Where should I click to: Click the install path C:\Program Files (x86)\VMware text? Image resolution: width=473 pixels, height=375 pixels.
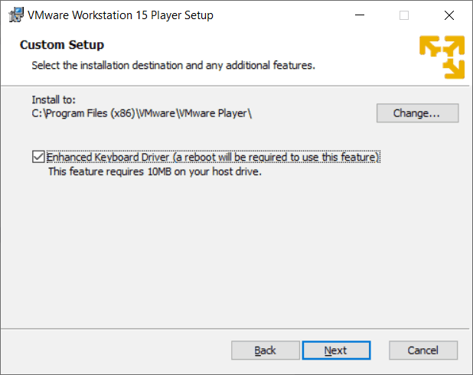142,113
